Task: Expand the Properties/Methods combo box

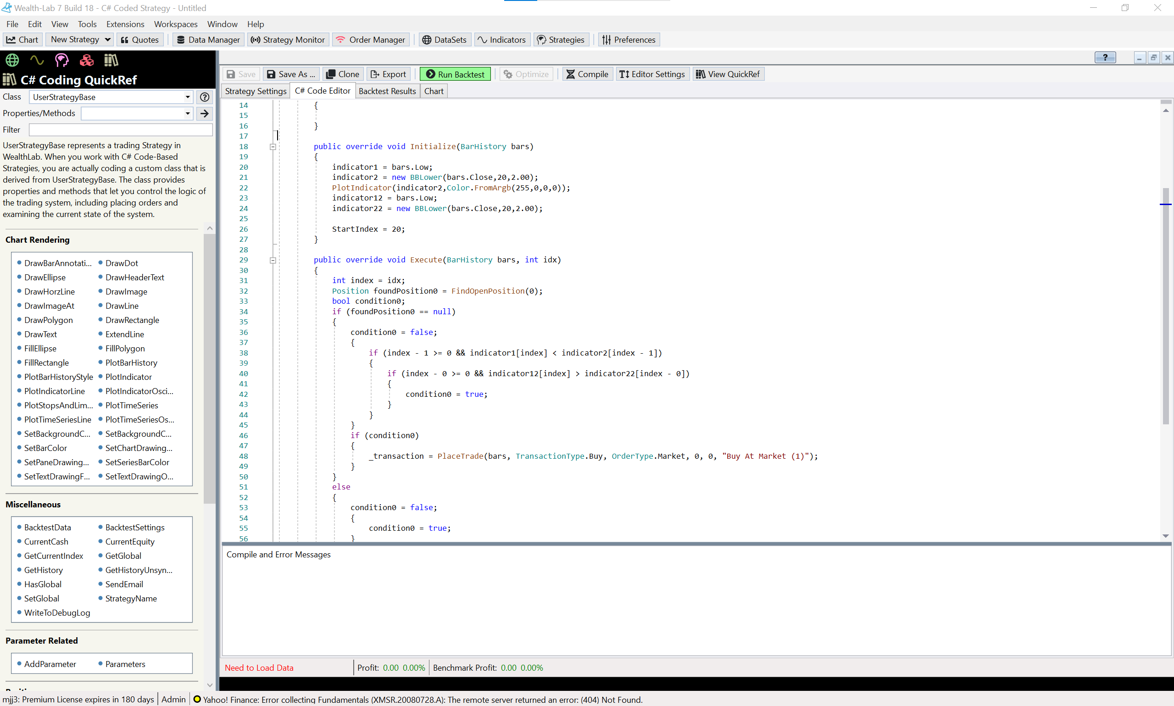Action: point(188,113)
